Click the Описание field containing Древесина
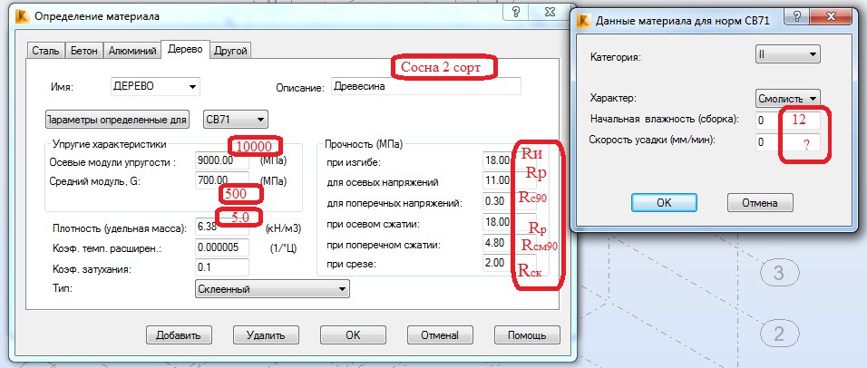This screenshot has width=867, height=368. point(425,87)
